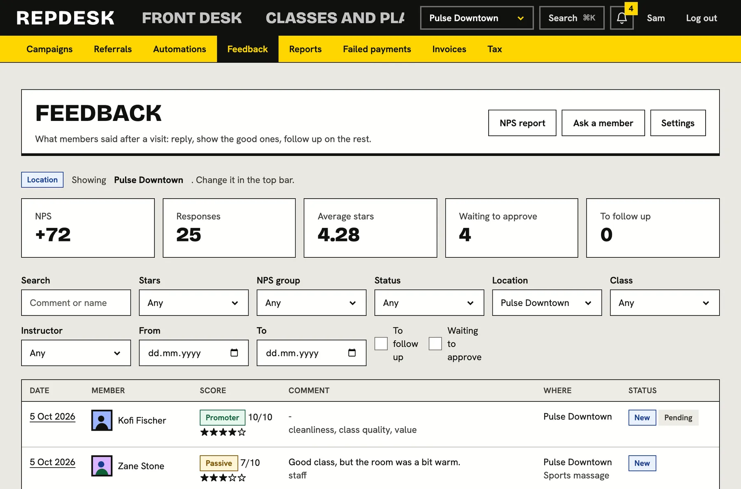Click the NPS report button

[522, 123]
